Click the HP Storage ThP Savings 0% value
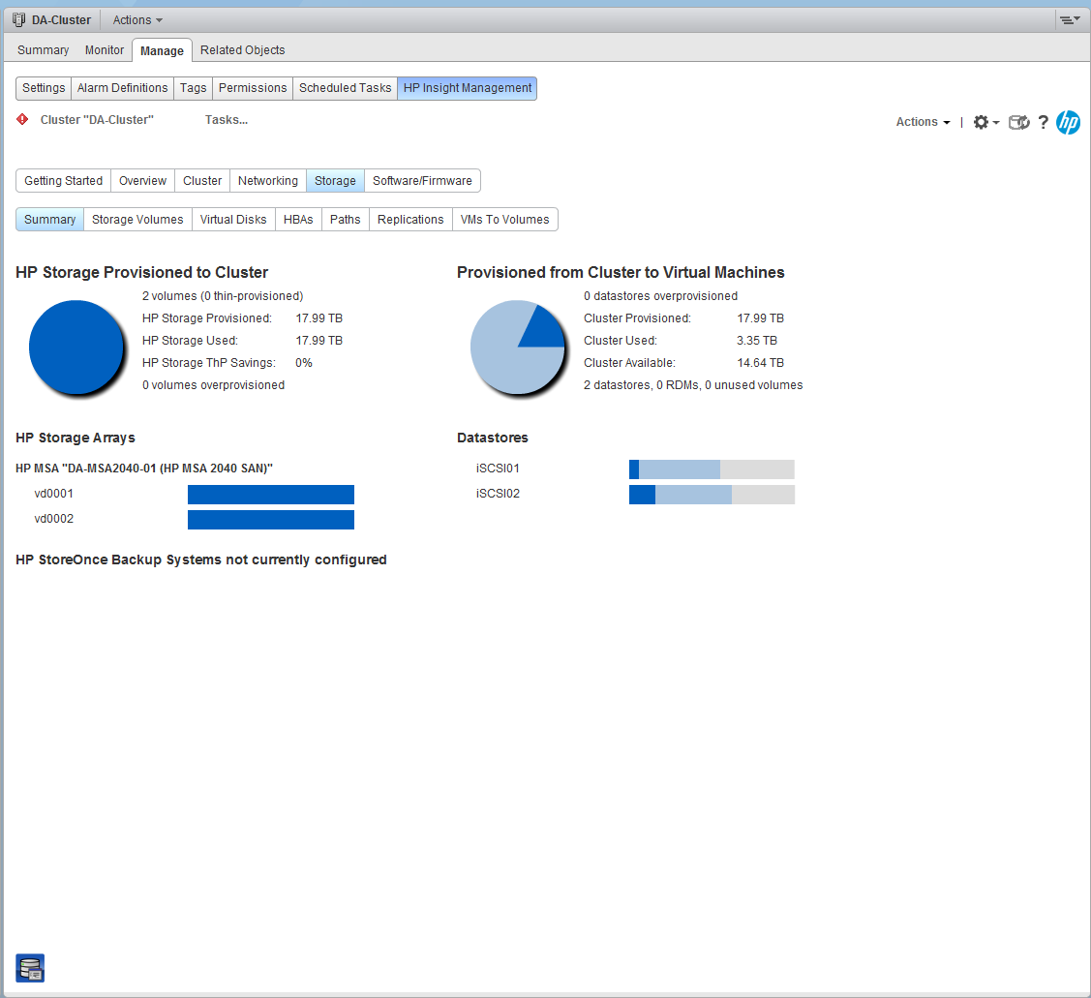 [303, 363]
